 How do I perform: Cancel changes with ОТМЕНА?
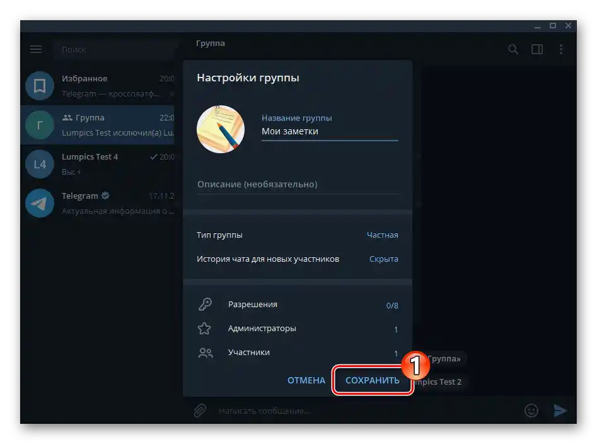pos(306,380)
